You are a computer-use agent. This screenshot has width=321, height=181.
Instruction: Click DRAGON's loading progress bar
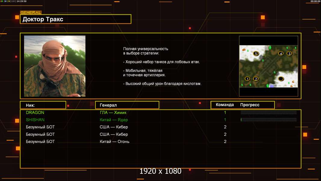pos(269,112)
